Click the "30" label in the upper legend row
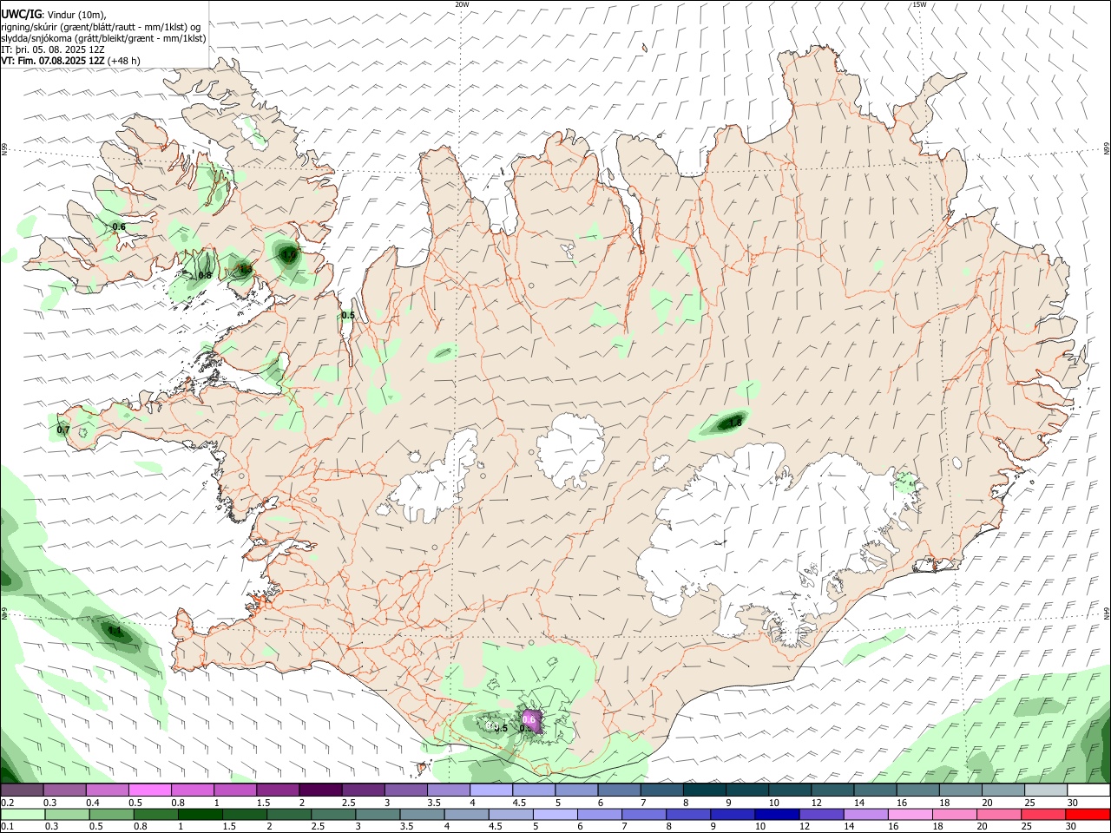Screen dimensions: 1111x833 pos(1073,803)
